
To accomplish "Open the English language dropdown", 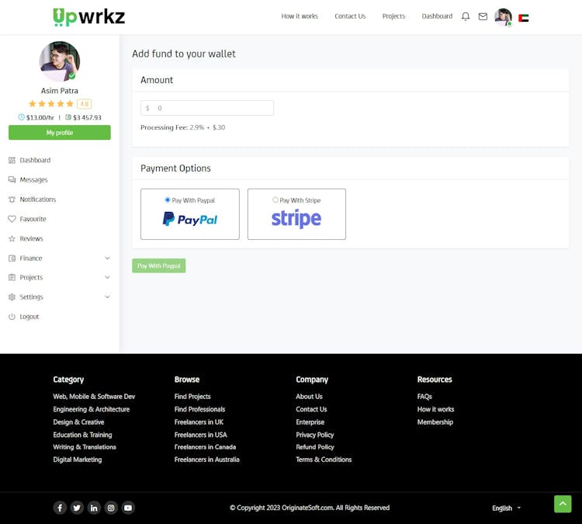I will (506, 508).
